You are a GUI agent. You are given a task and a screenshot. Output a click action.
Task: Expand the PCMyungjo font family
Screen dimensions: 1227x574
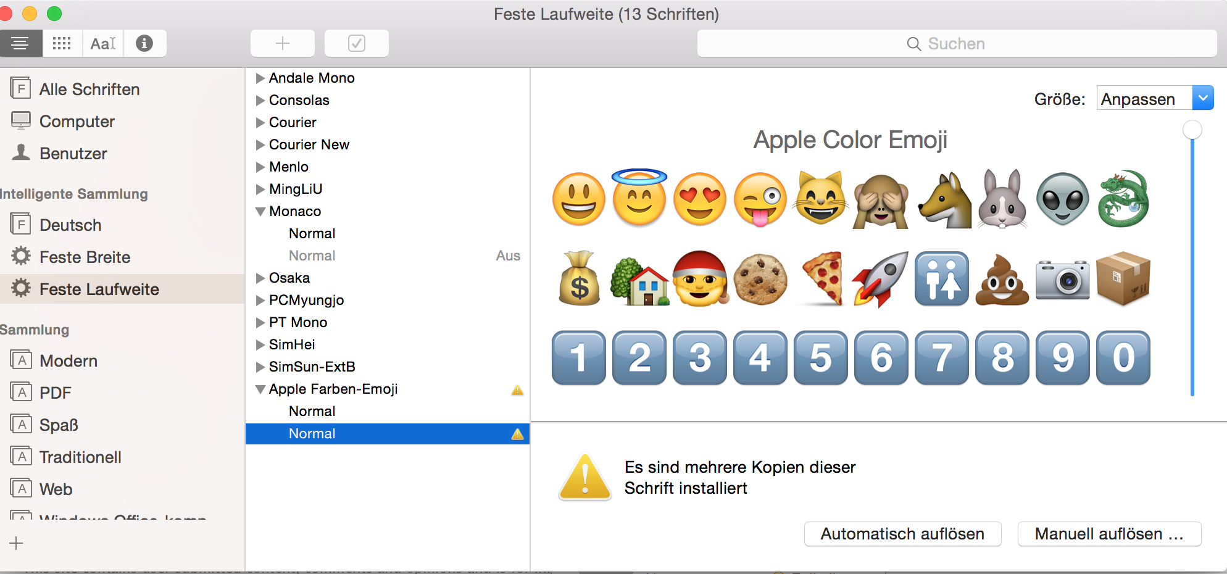(x=260, y=301)
